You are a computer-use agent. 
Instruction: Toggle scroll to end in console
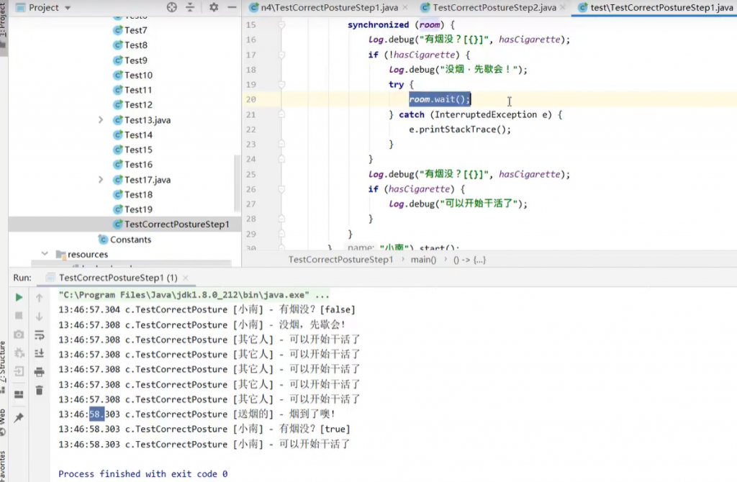40,353
